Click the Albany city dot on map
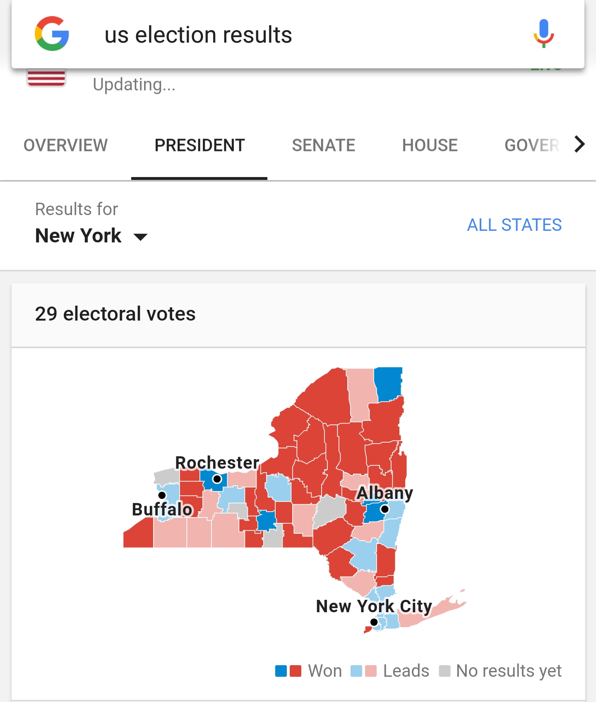Viewport: 596px width, 702px height. click(x=385, y=509)
